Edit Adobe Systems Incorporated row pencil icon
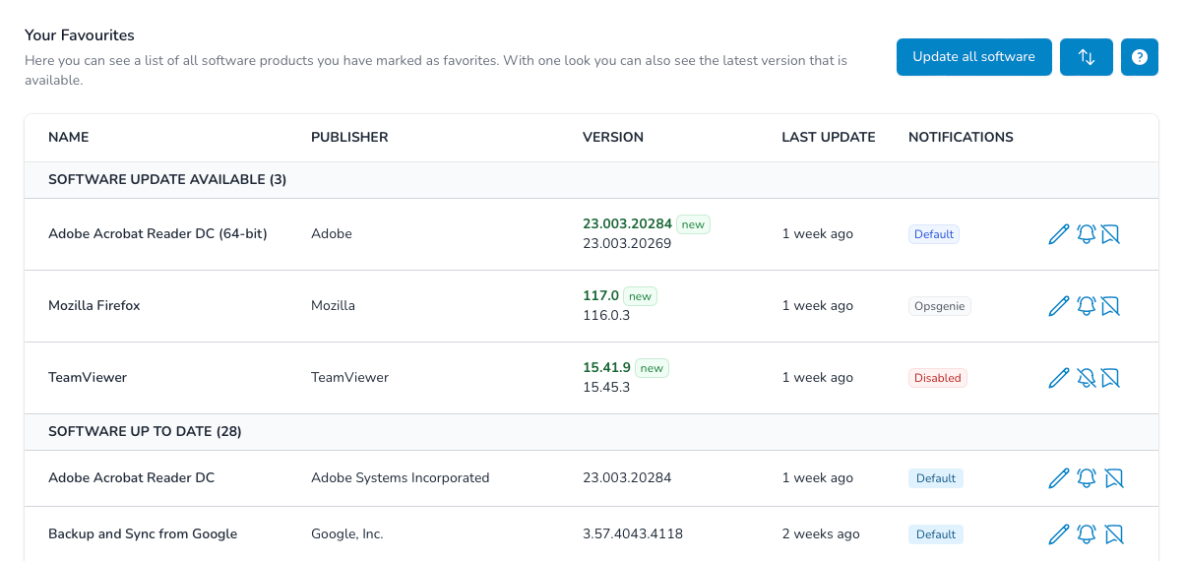 (x=1059, y=478)
